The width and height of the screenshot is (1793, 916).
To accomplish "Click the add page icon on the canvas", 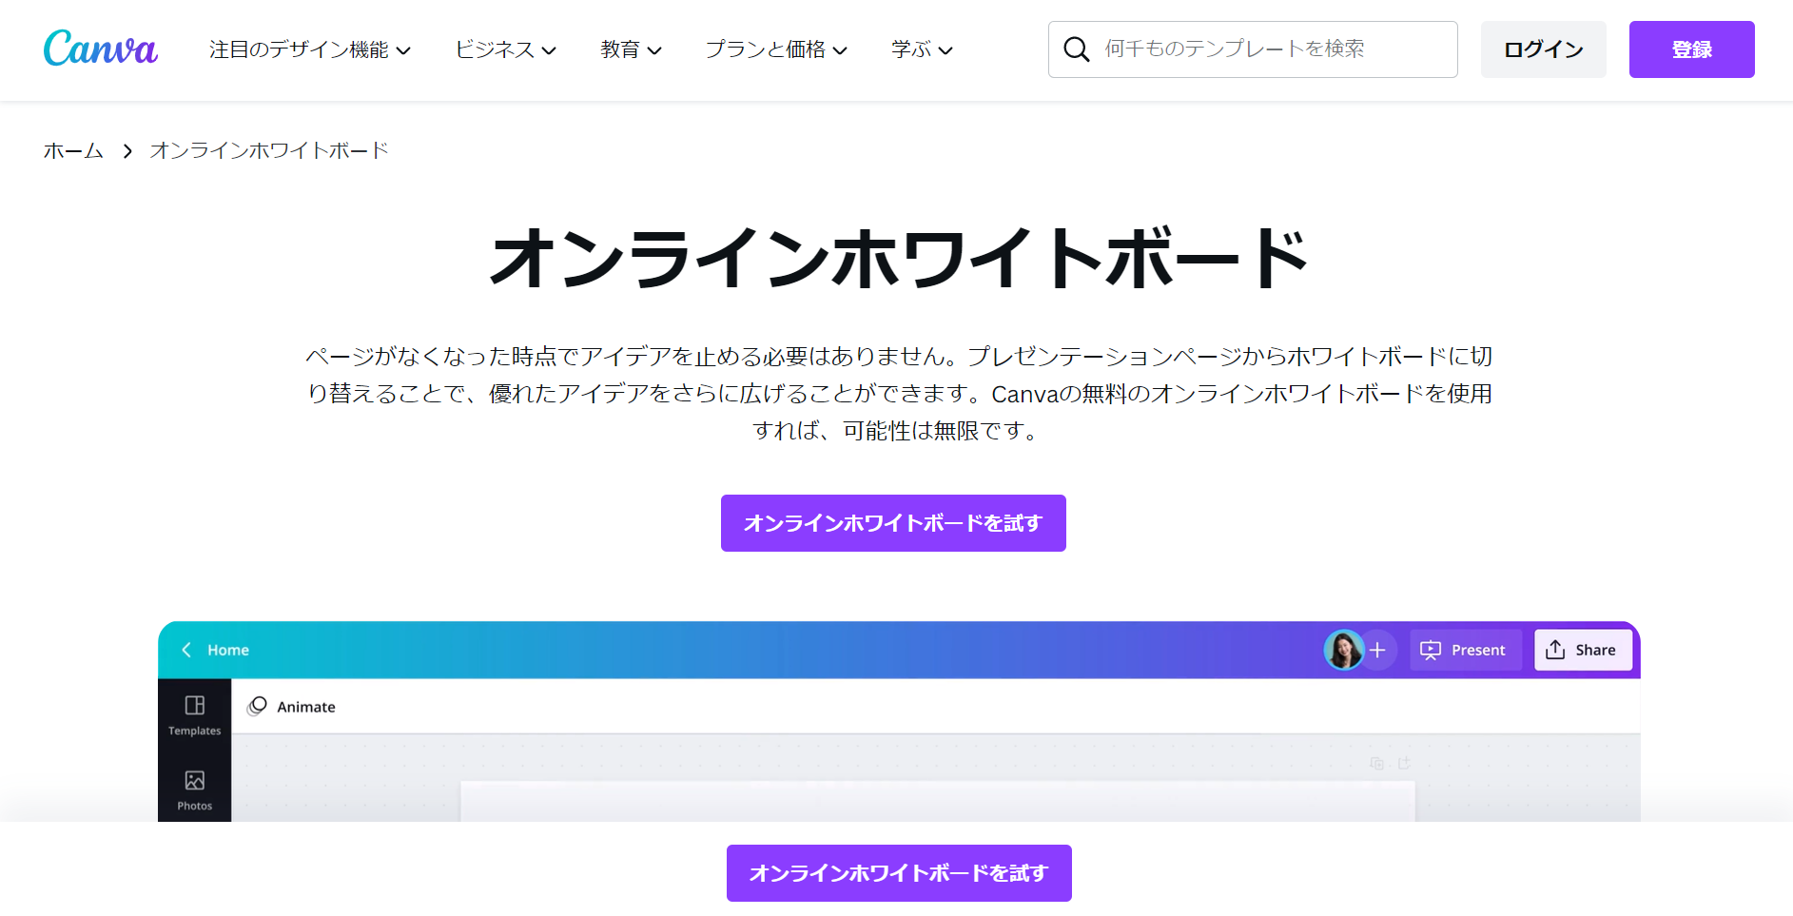I will [x=1405, y=763].
